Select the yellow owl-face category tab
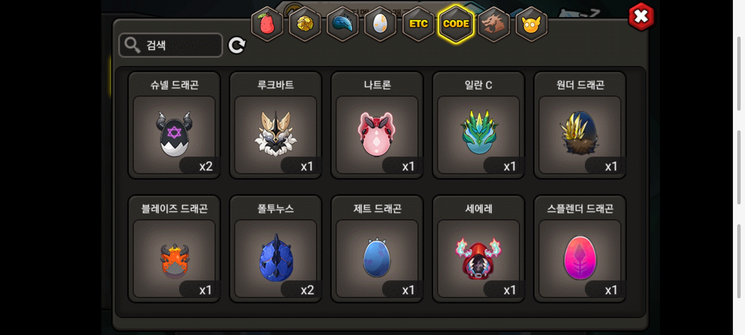The image size is (745, 335). (531, 24)
